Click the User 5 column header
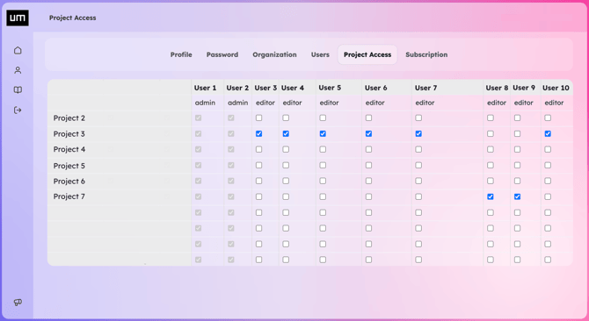589x321 pixels. coord(330,88)
